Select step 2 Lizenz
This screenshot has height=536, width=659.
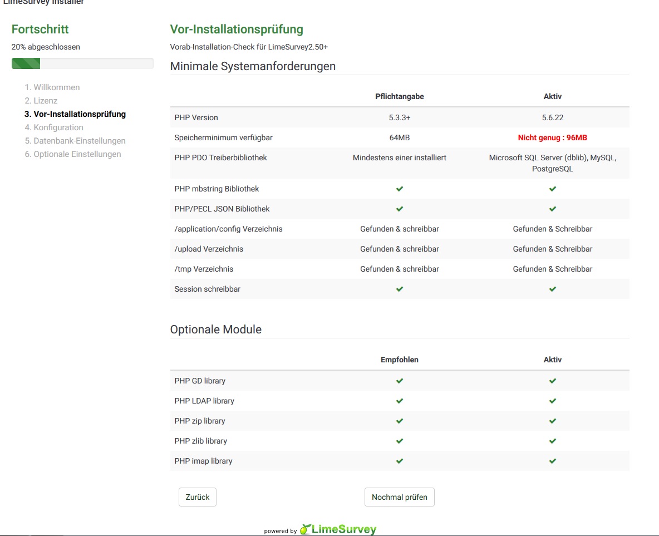click(46, 101)
